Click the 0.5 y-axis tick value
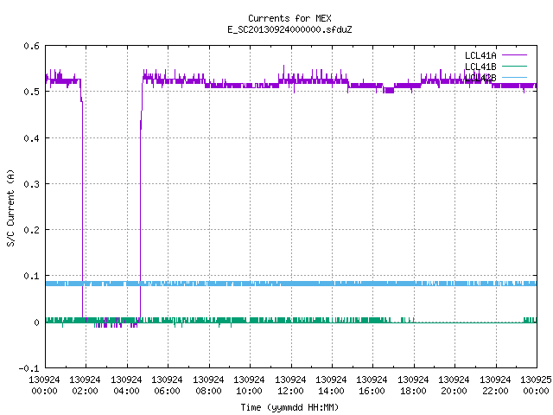Image resolution: width=553 pixels, height=415 pixels. coord(31,92)
